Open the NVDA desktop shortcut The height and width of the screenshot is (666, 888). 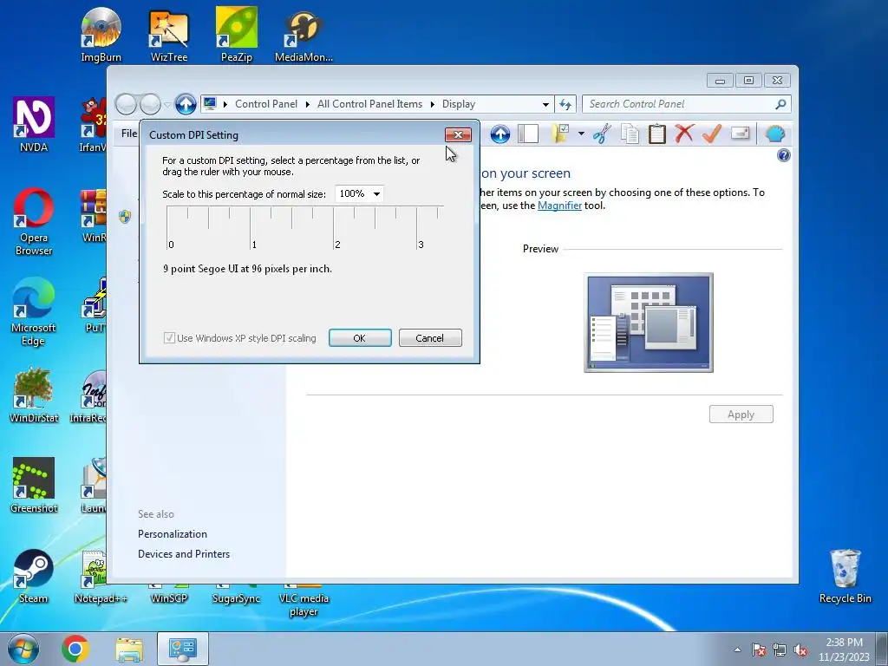pos(34,125)
